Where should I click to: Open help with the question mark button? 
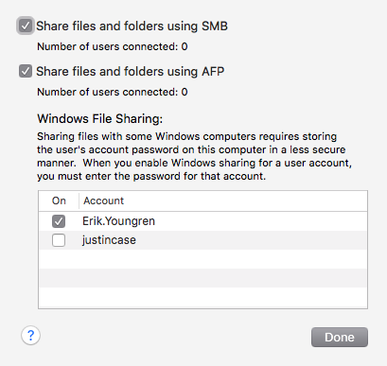point(30,335)
